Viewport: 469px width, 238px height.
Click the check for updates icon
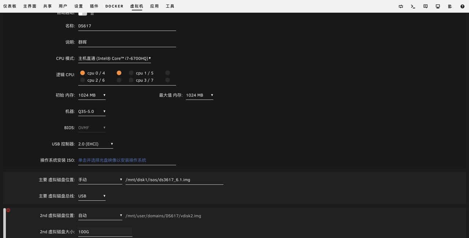(400, 6)
